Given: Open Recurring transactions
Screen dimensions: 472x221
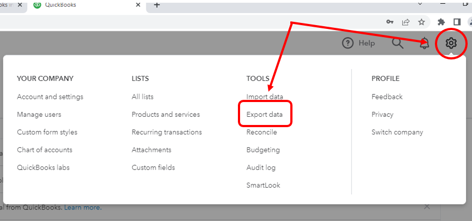Looking at the screenshot, I should 167,132.
